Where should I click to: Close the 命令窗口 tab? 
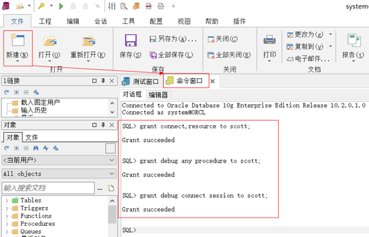point(212,81)
